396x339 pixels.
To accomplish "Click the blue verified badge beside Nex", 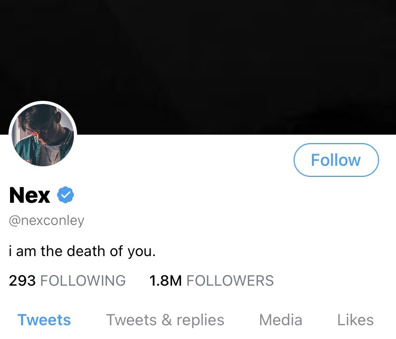I will [x=65, y=195].
